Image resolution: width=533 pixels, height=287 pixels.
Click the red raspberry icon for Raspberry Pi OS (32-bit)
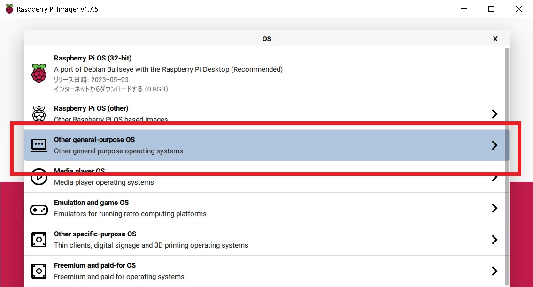[x=39, y=73]
